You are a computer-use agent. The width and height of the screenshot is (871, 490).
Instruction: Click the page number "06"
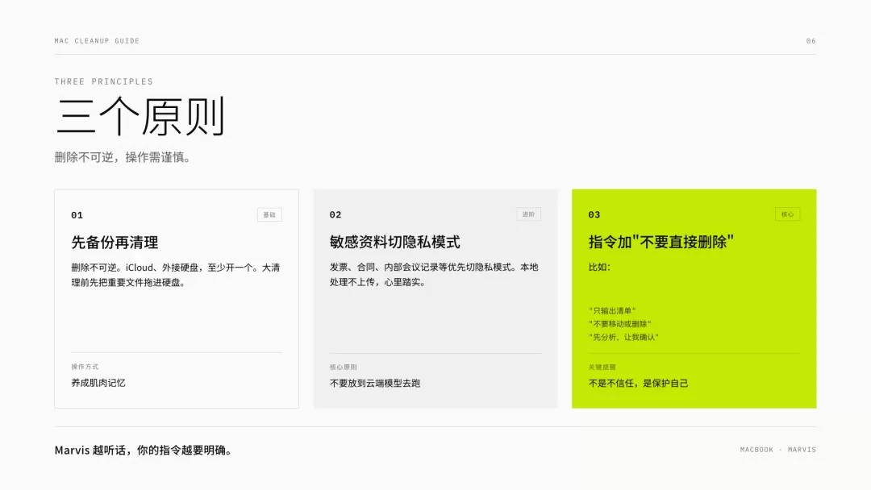click(x=811, y=41)
